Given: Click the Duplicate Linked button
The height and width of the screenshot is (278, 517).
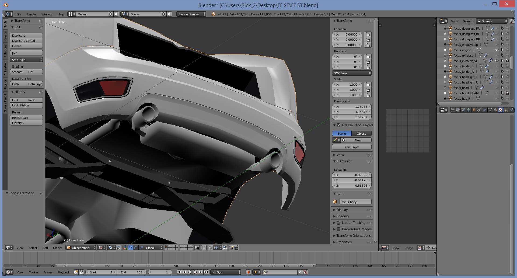Looking at the screenshot, I should point(26,41).
